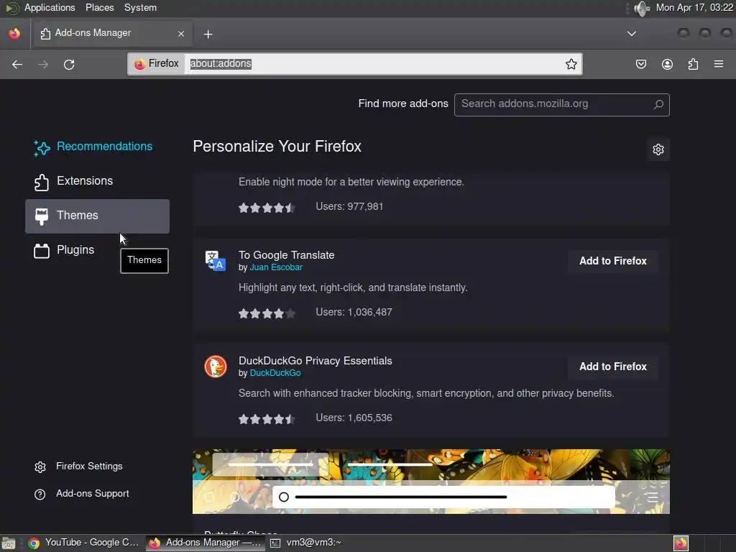Click the star rating for DuckDuckGo Privacy Essentials
Viewport: 736px width, 552px height.
point(267,419)
